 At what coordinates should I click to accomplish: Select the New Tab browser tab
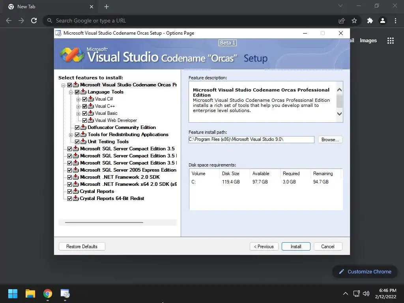coord(50,7)
